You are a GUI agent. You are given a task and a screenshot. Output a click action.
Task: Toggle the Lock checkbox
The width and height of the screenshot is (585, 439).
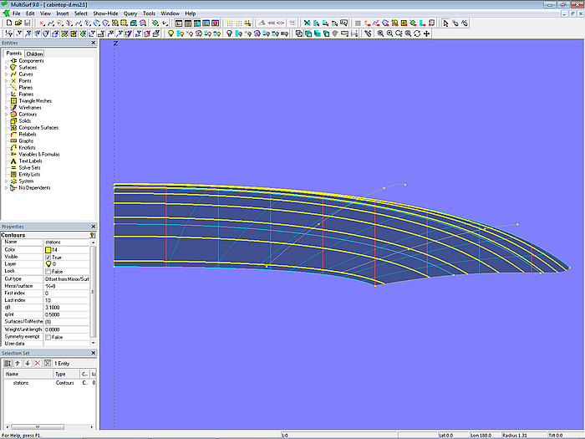coord(48,271)
